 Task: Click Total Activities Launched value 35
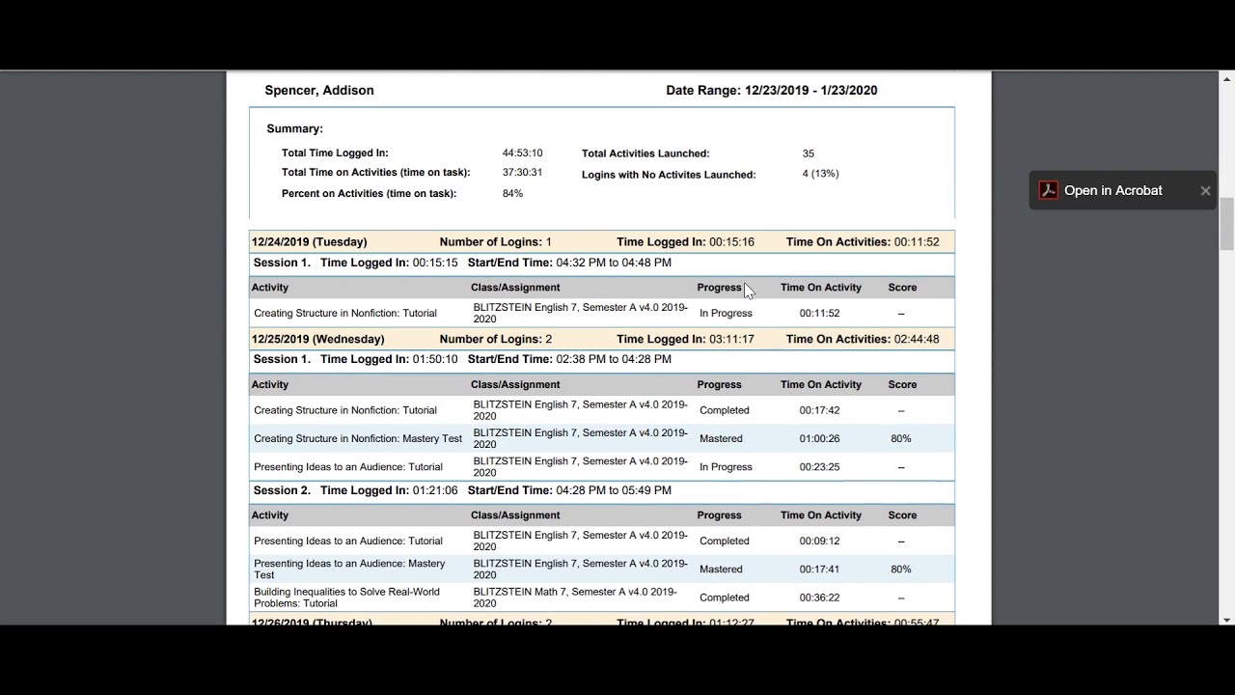pos(809,153)
